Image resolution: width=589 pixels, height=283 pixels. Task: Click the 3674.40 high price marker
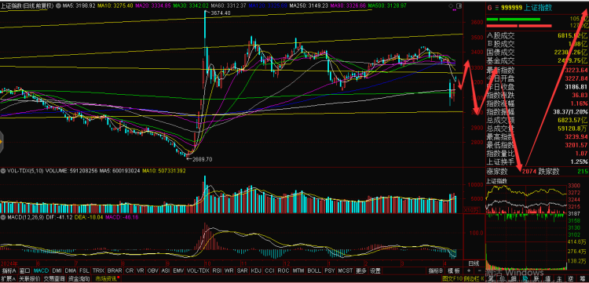click(x=220, y=13)
